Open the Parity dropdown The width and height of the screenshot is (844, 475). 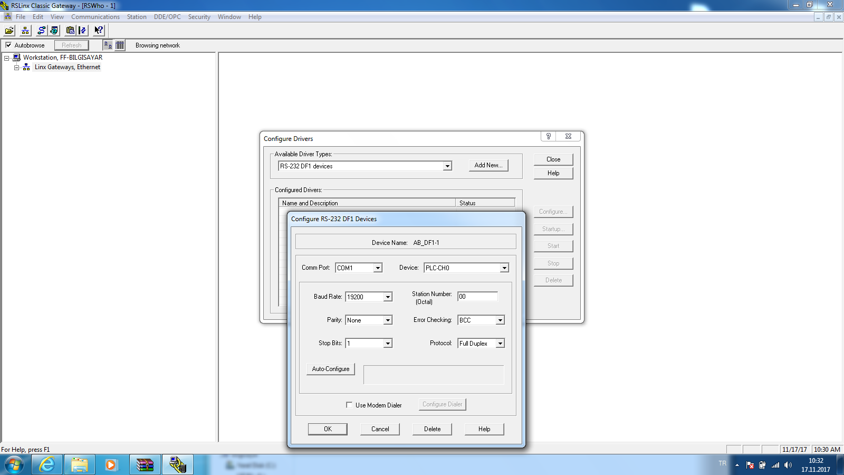388,320
